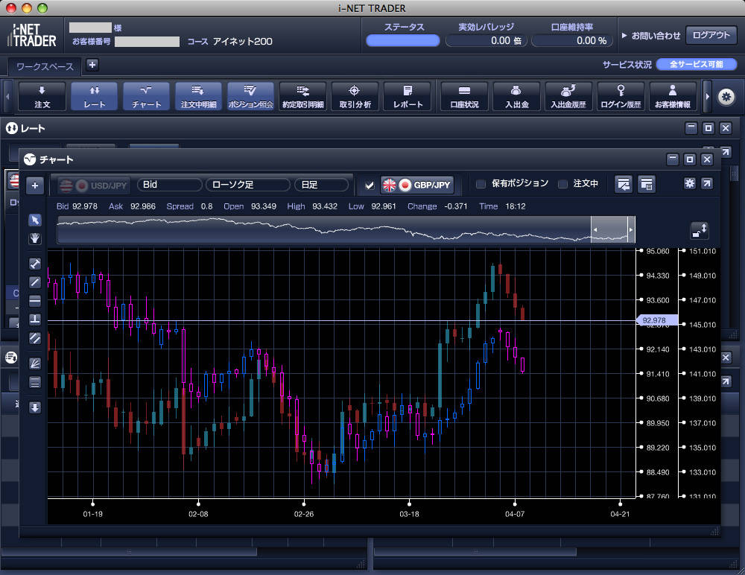Open the 注文 (order) panel

pyautogui.click(x=42, y=97)
